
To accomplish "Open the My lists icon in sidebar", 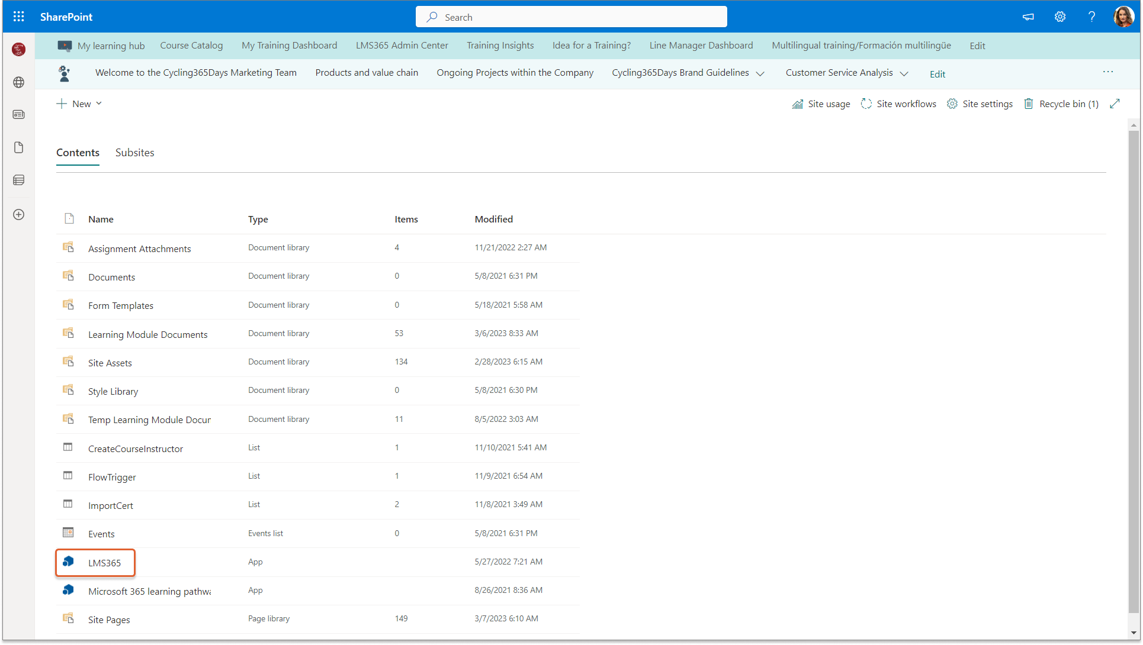I will pyautogui.click(x=18, y=180).
